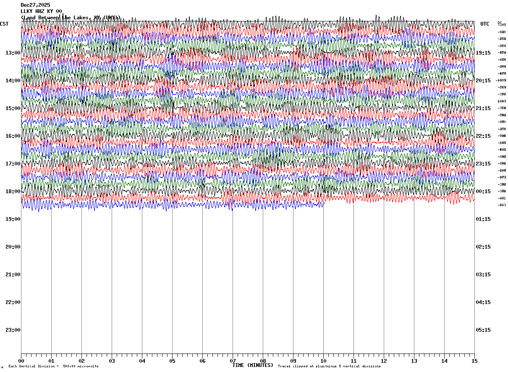Click minute 00 on the bottom axis
The height and width of the screenshot is (372, 508).
click(x=21, y=361)
